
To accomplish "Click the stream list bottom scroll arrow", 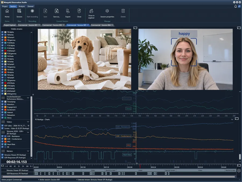I will pyautogui.click(x=31, y=158).
